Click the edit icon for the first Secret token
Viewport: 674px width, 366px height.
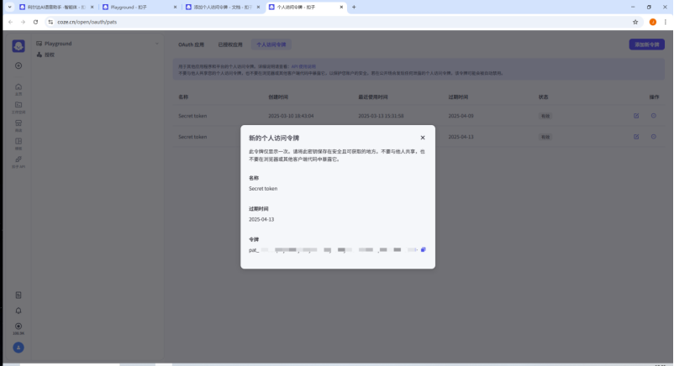coord(636,116)
